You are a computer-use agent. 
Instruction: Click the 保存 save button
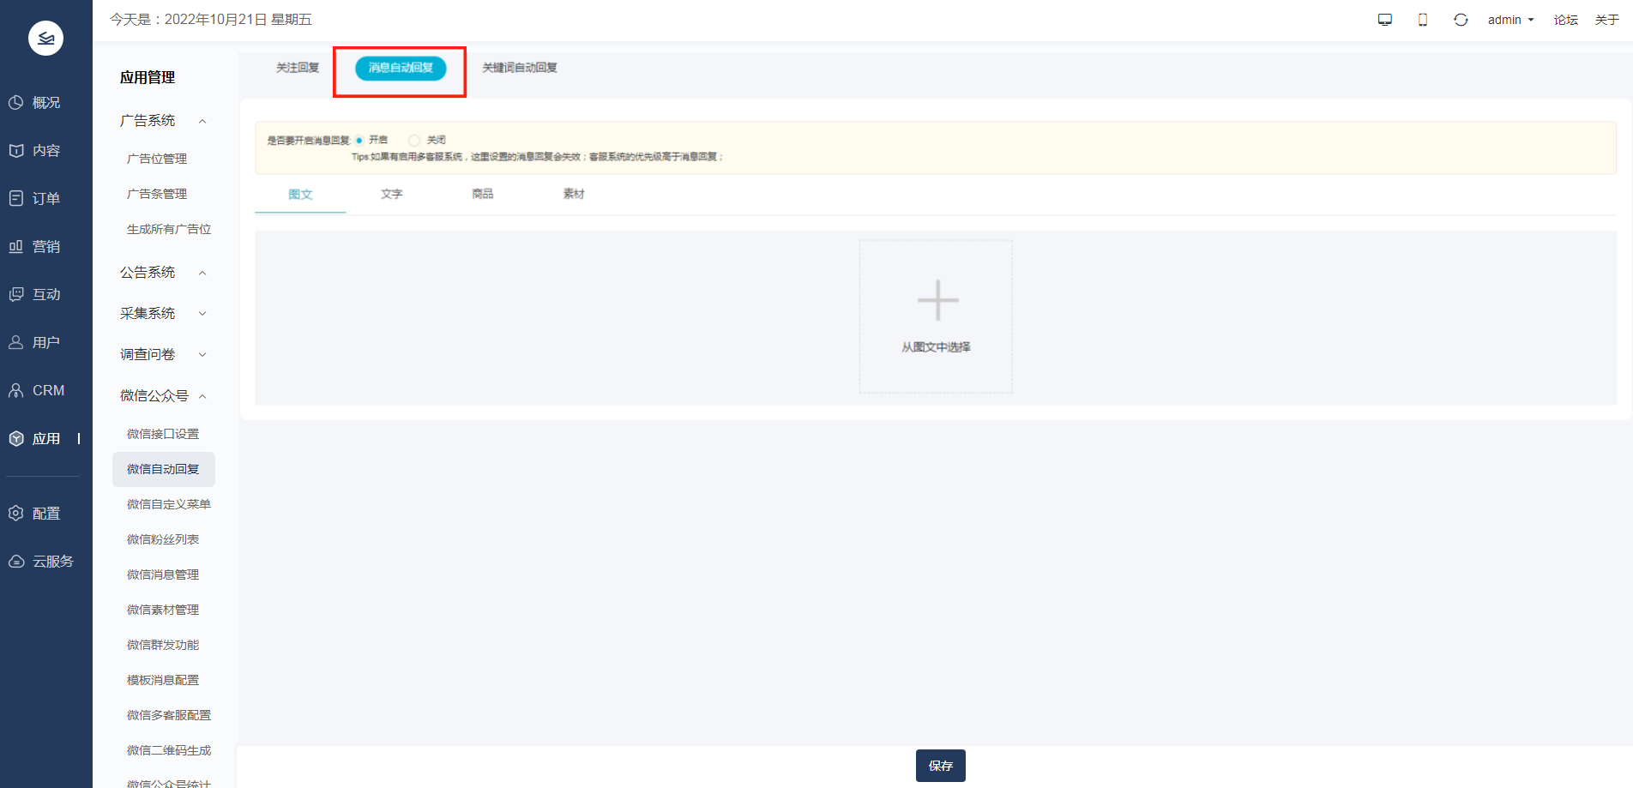coord(940,766)
